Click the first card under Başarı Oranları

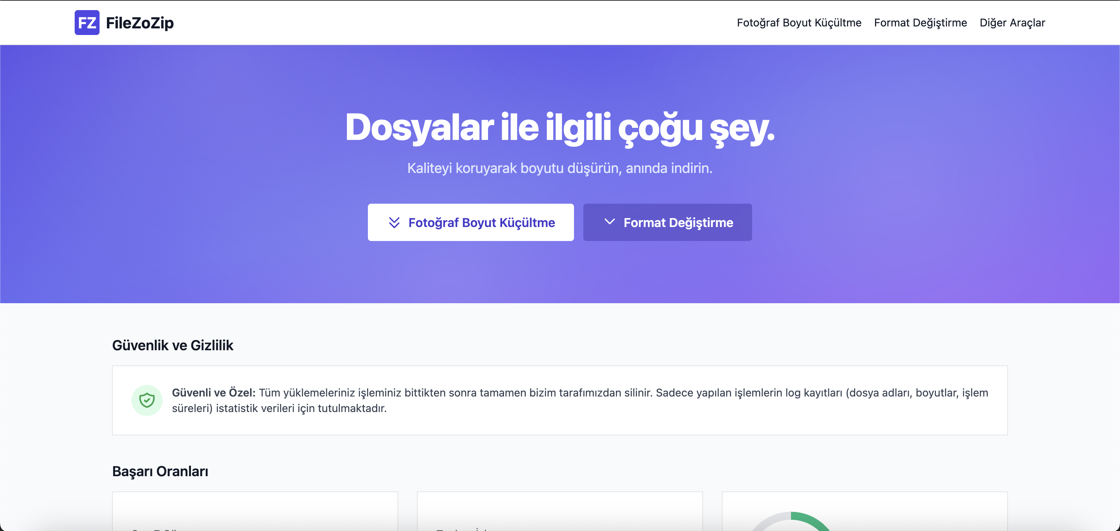(x=255, y=513)
